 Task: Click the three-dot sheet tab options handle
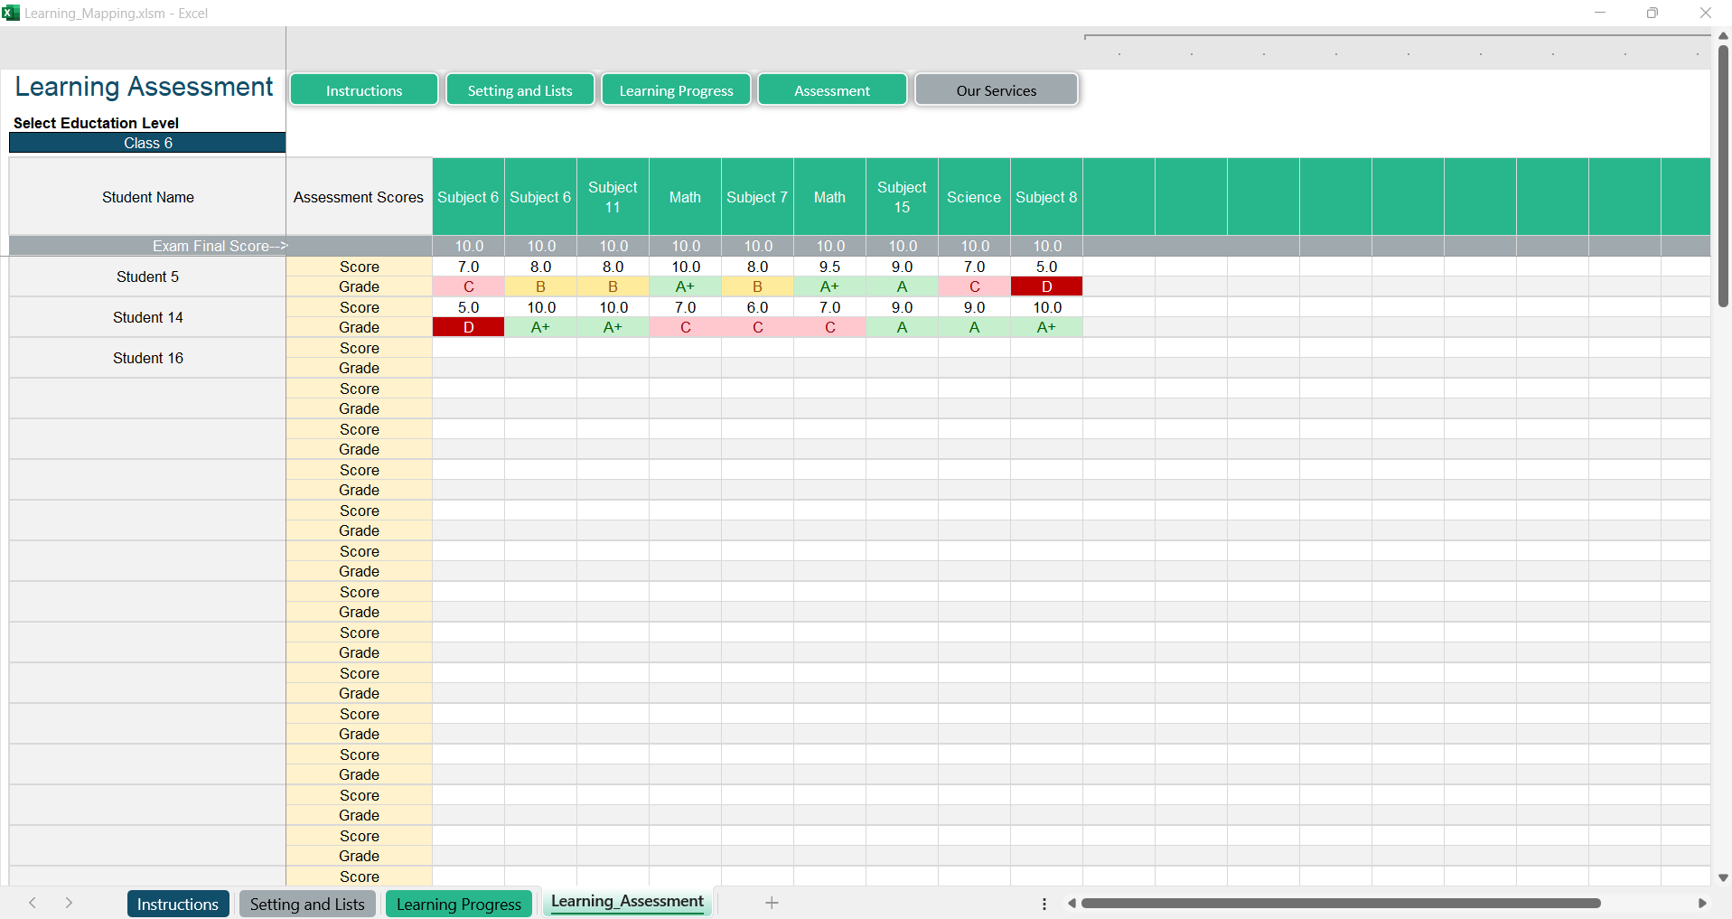pyautogui.click(x=1044, y=904)
